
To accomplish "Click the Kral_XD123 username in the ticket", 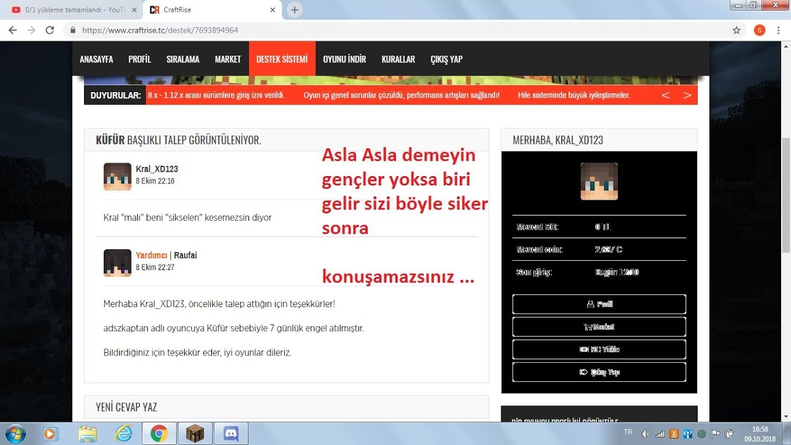I will point(157,169).
